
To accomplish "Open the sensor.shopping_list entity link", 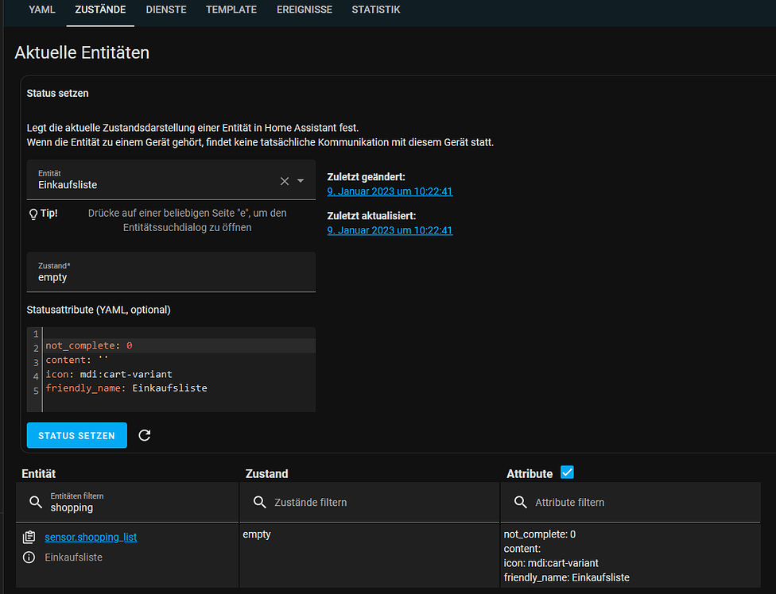I will pos(91,537).
